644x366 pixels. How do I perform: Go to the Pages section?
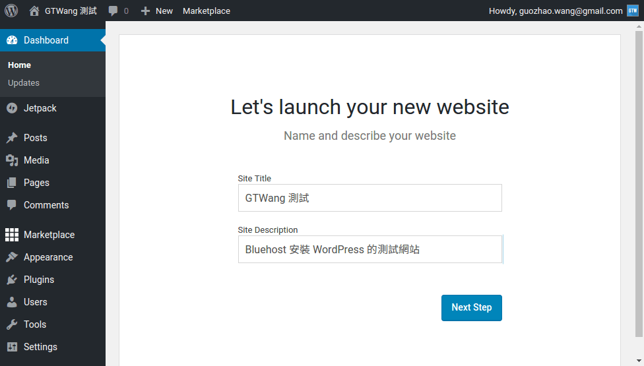(x=36, y=183)
